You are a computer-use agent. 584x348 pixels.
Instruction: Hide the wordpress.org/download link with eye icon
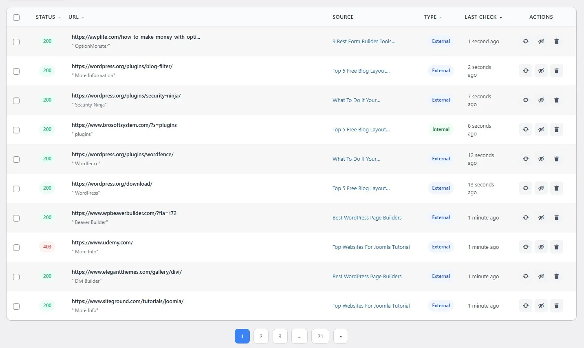pyautogui.click(x=541, y=188)
